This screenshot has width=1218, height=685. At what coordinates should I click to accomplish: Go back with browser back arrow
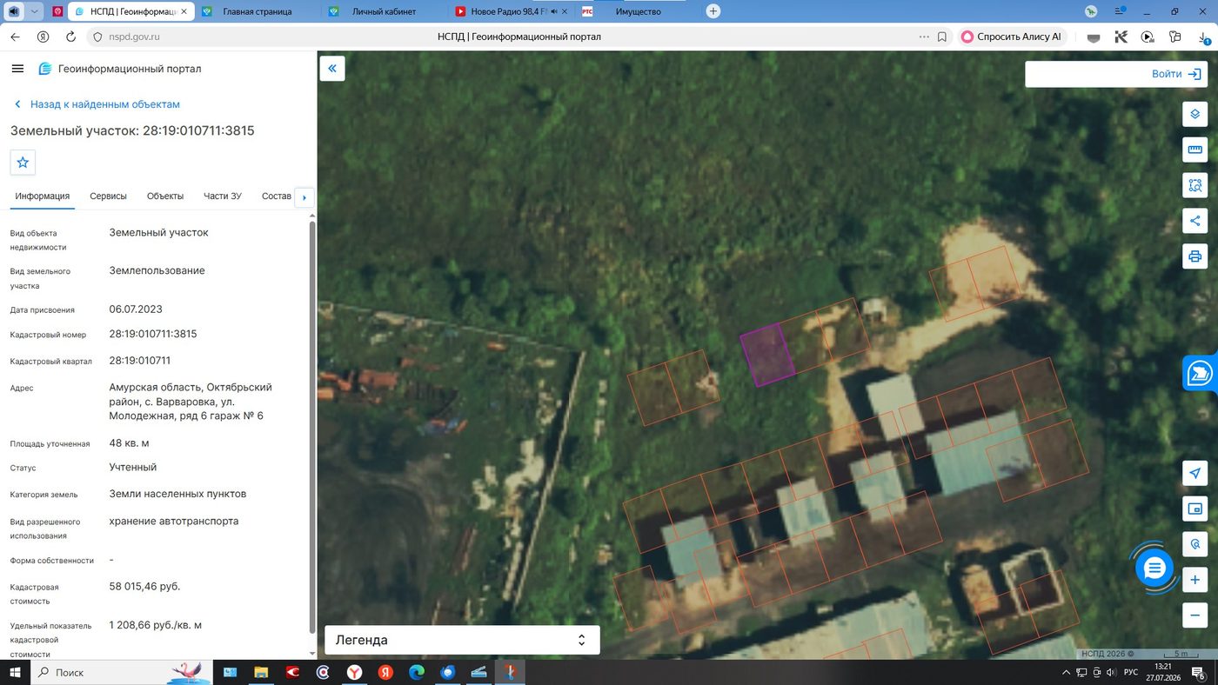coord(15,37)
